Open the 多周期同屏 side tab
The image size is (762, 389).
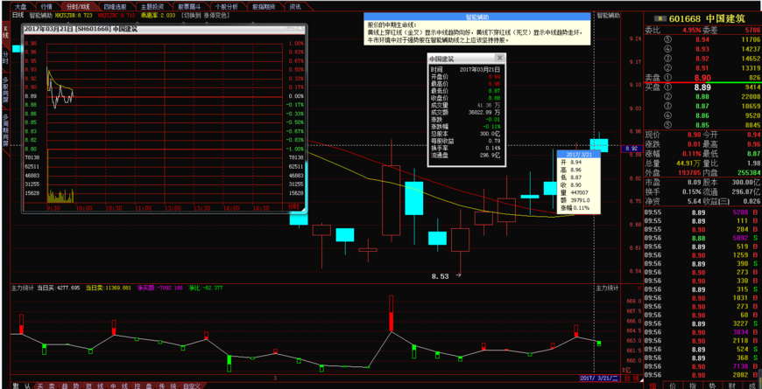[x=5, y=130]
